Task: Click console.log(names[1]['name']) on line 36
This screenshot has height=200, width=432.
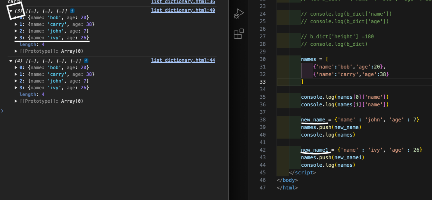Action: coord(345,105)
